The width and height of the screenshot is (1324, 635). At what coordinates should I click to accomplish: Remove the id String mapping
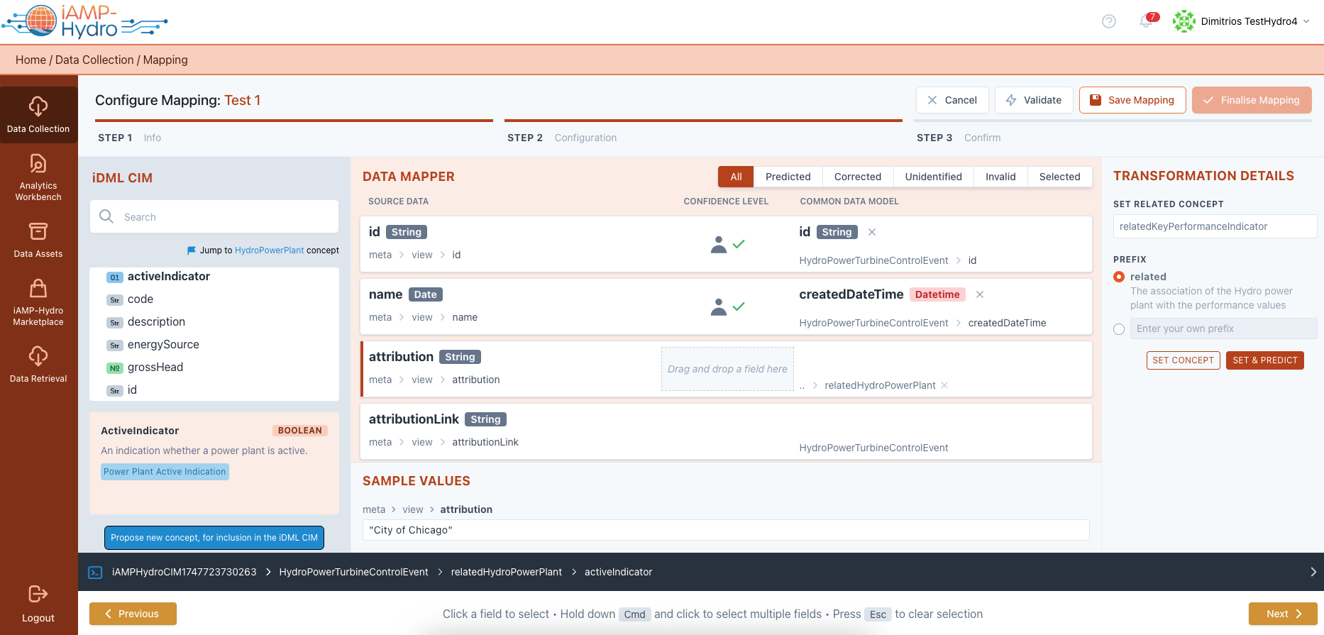coord(872,232)
